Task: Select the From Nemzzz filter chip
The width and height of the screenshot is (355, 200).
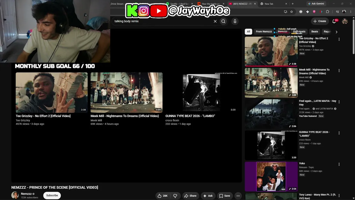Action: coord(264,32)
